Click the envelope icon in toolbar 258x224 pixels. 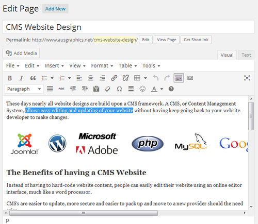tap(190, 78)
